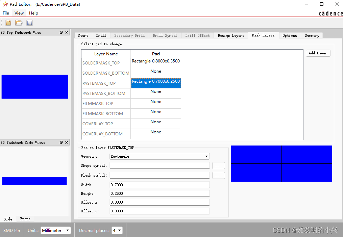
Task: Click the padstack side view preview
Action: coord(34,181)
